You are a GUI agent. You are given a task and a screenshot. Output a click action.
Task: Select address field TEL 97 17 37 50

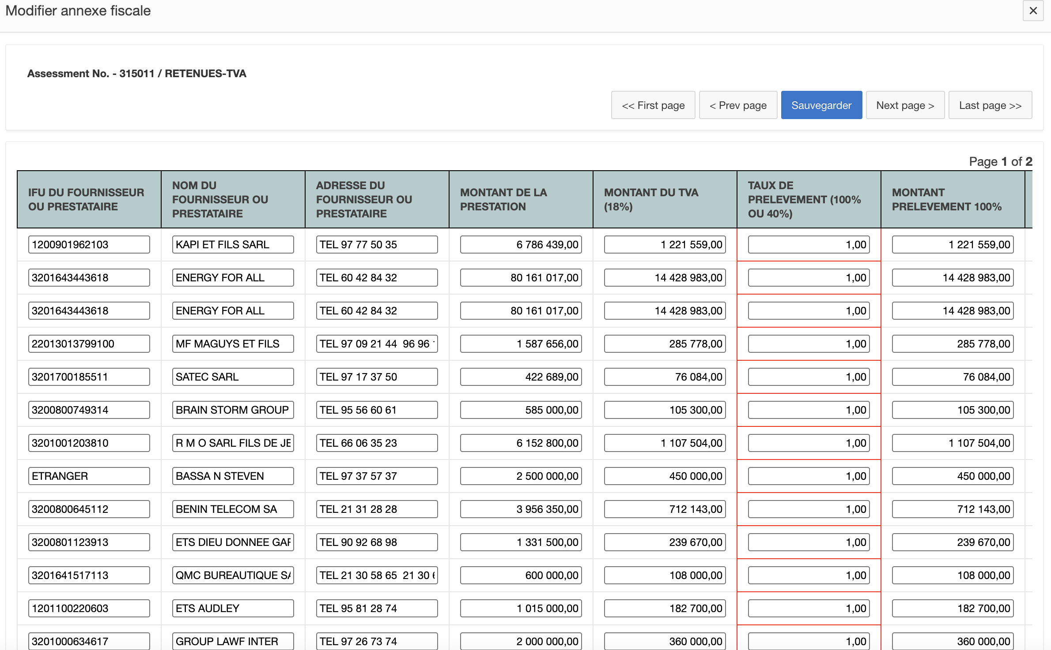[x=377, y=377]
